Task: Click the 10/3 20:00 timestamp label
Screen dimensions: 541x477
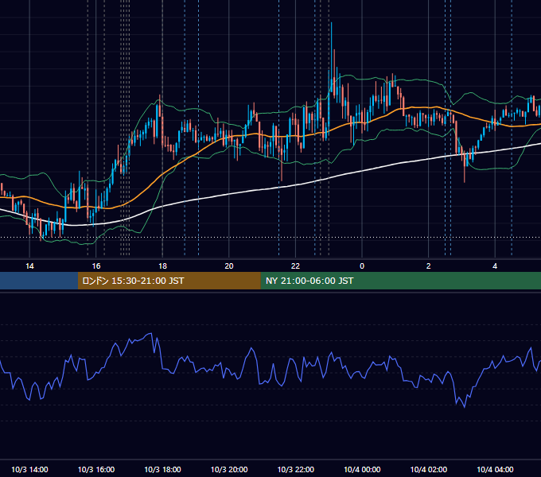Action: tap(229, 469)
